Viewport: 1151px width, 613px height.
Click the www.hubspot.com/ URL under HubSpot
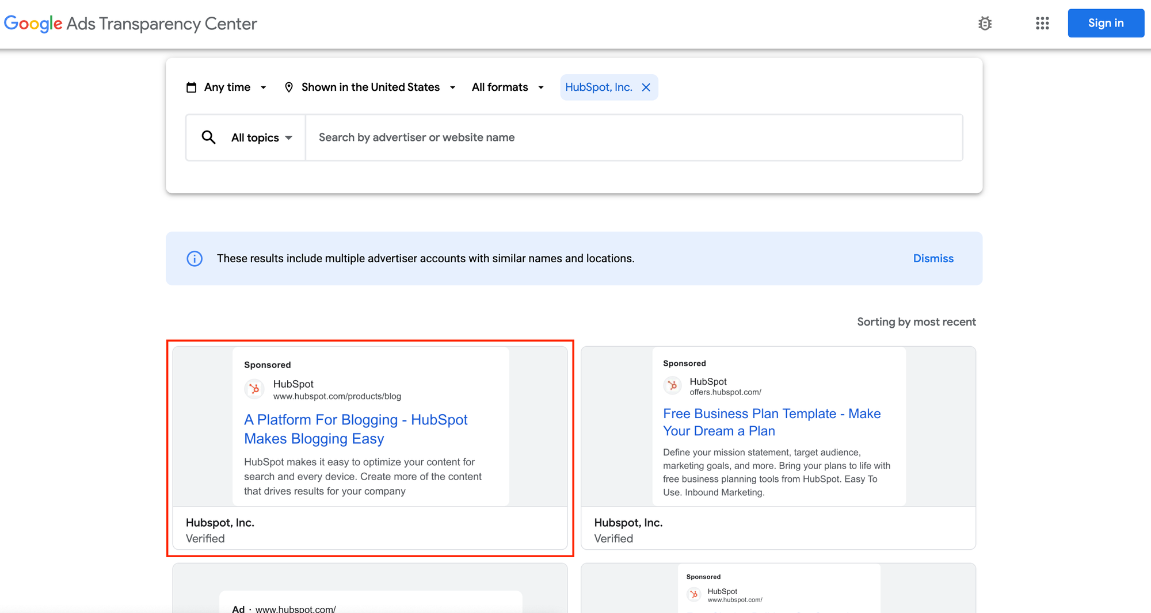click(735, 600)
